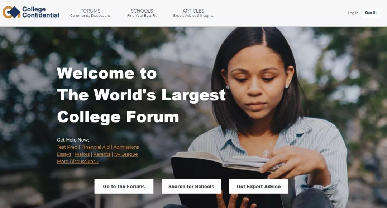Open the Essays link

coord(64,154)
